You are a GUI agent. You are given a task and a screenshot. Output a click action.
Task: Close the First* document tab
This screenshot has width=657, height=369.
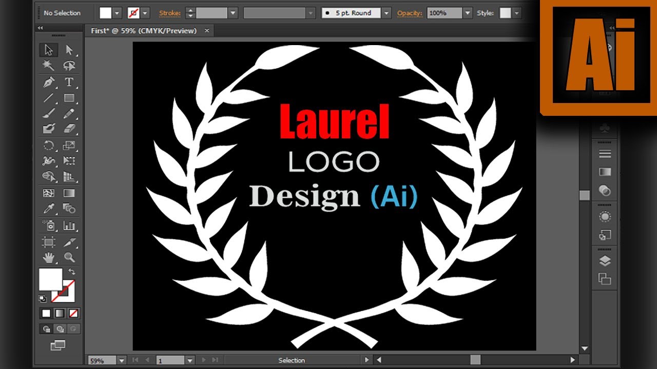[x=207, y=31]
